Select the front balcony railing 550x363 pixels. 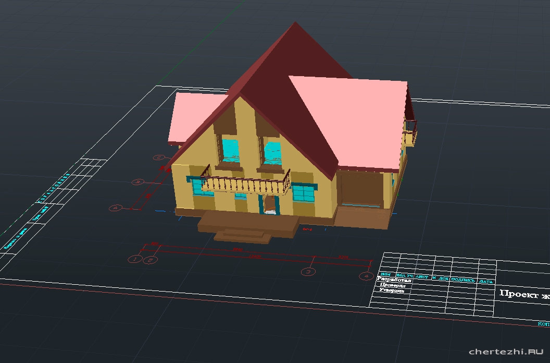245,184
